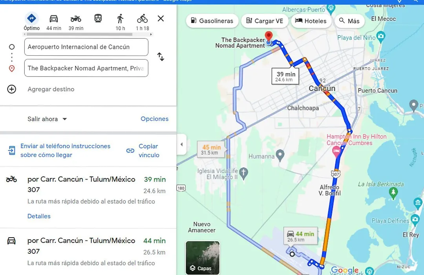Filter the map by Gasolineras
The image size is (424, 275).
tap(212, 21)
